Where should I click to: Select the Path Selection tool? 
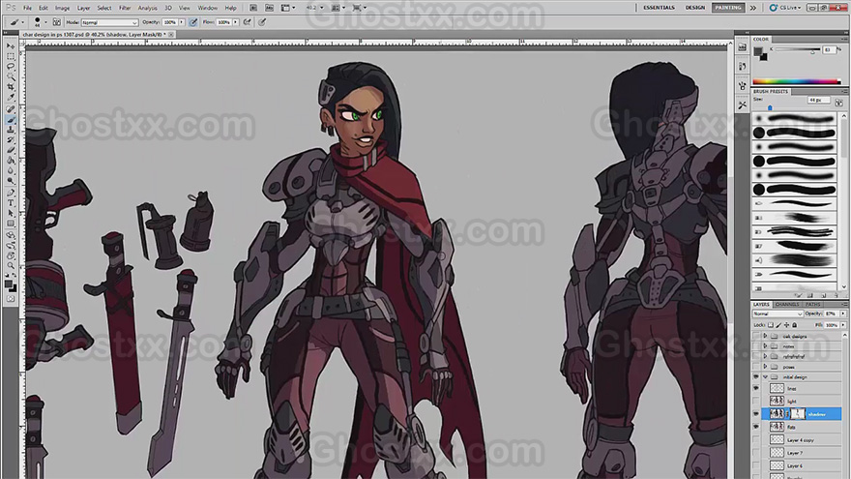(11, 214)
